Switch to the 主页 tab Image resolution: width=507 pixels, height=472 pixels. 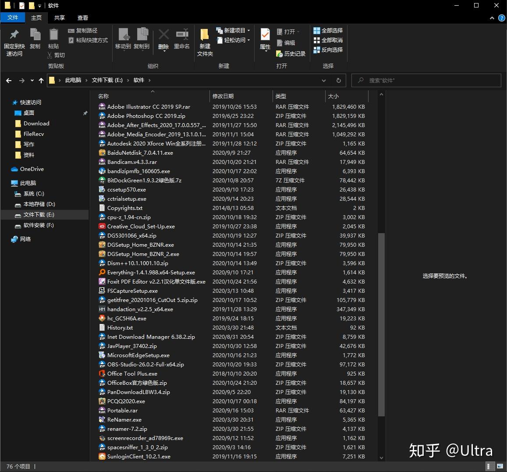point(36,18)
